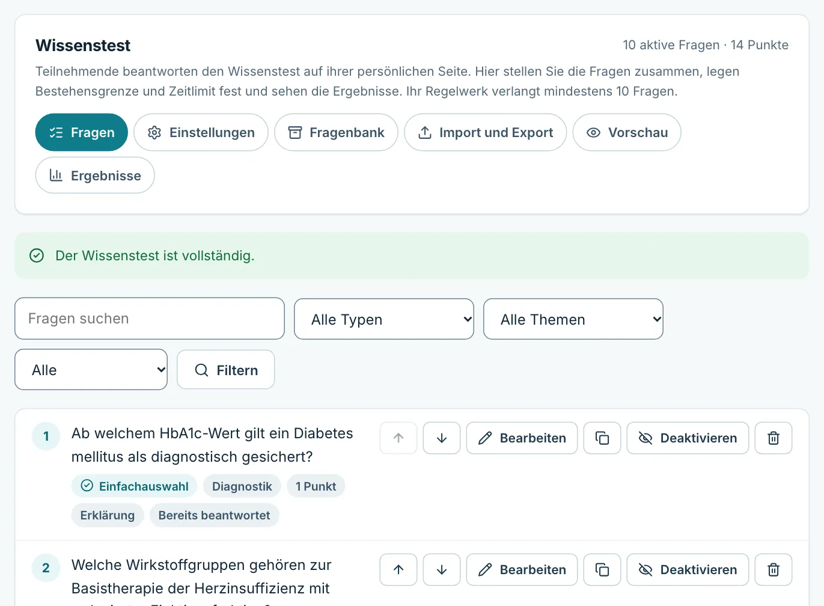The image size is (824, 606).
Task: Open the Vorschau tab
Action: pos(627,132)
